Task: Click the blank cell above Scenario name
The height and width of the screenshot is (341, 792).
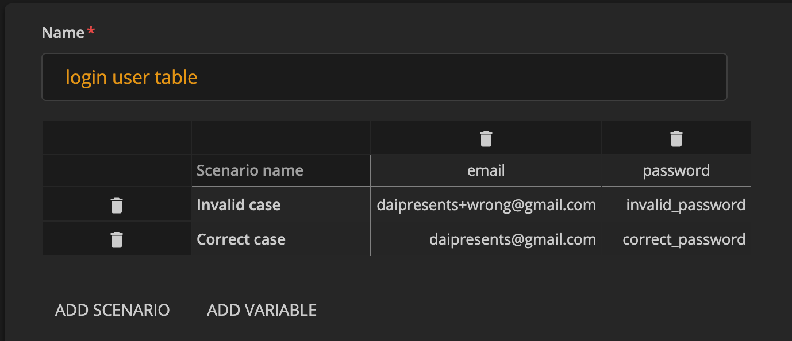Action: 280,138
